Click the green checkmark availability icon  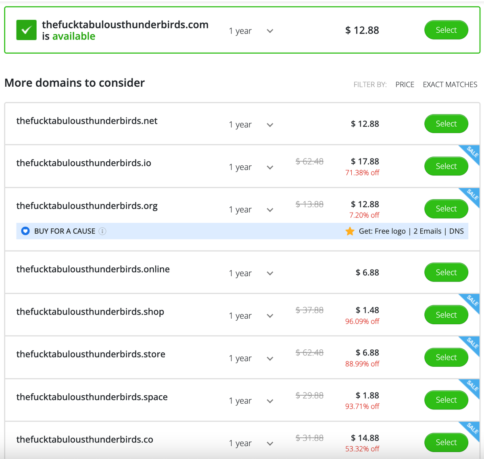pyautogui.click(x=26, y=30)
